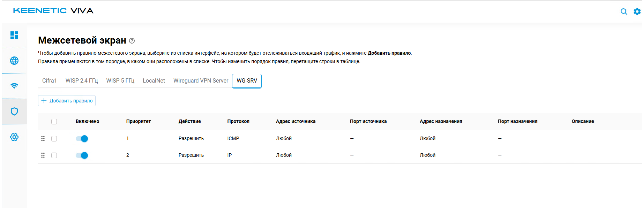The image size is (642, 208).
Task: Click drag handle of the IP rule
Action: pyautogui.click(x=43, y=155)
